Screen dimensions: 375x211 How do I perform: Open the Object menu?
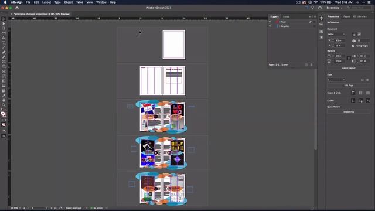(x=69, y=2)
